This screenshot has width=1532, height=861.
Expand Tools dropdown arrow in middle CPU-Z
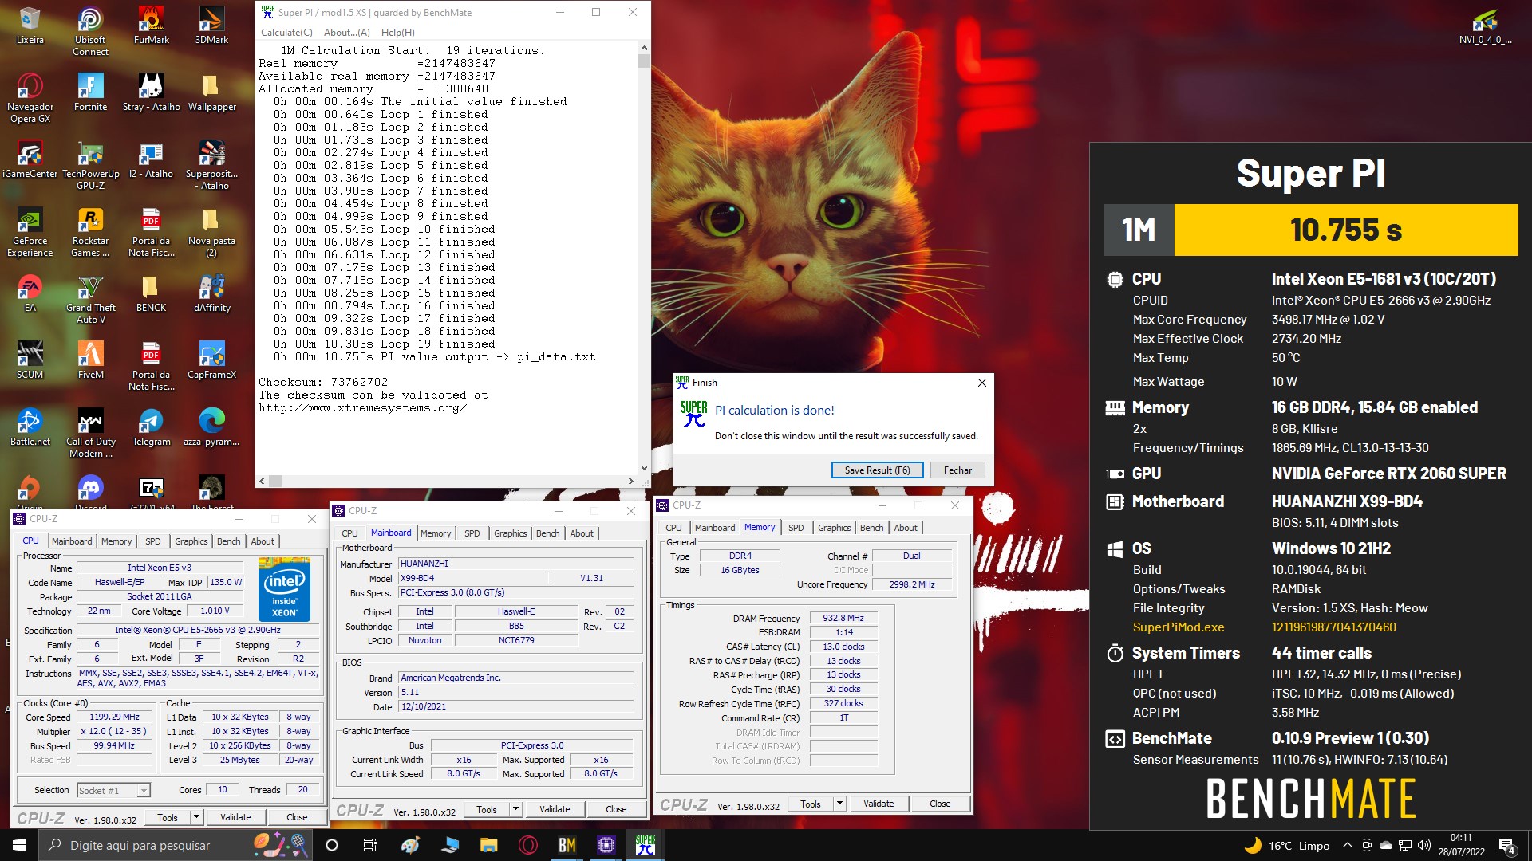coord(516,809)
